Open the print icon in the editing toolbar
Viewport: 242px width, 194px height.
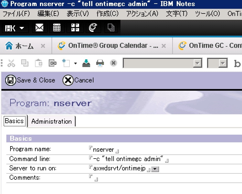coord(100,63)
